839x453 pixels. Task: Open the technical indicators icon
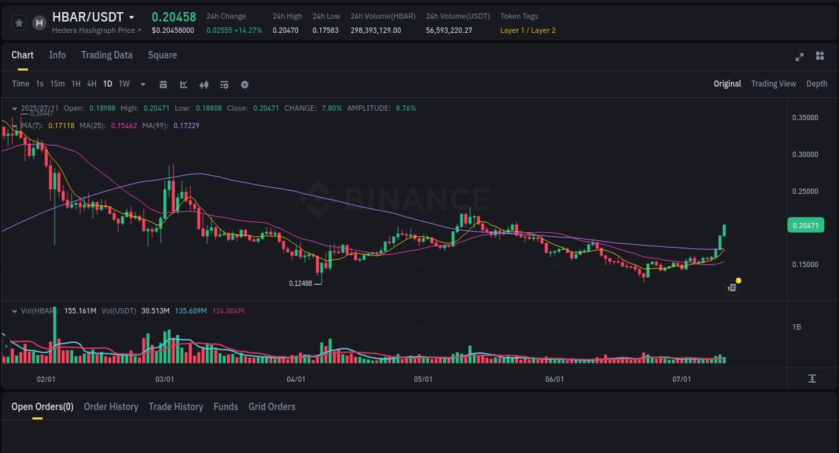(x=224, y=84)
